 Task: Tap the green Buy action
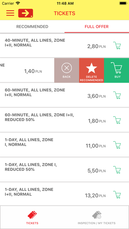116,70
